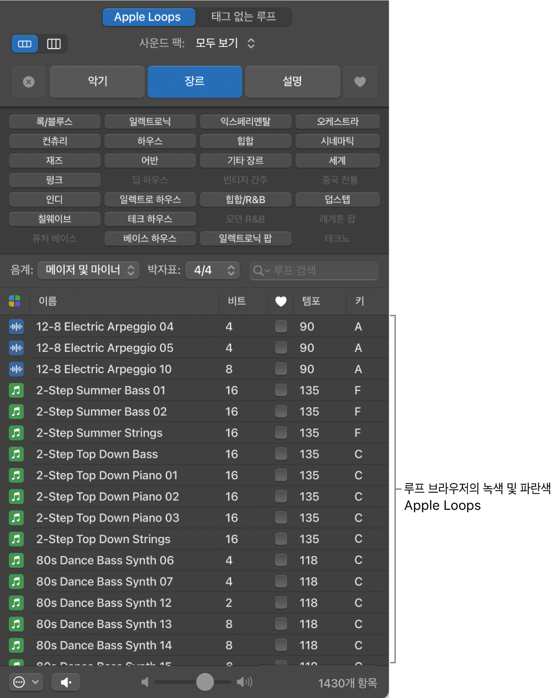Image resolution: width=557 pixels, height=698 pixels.
Task: Filter by 힙합/R&B genre
Action: click(245, 200)
